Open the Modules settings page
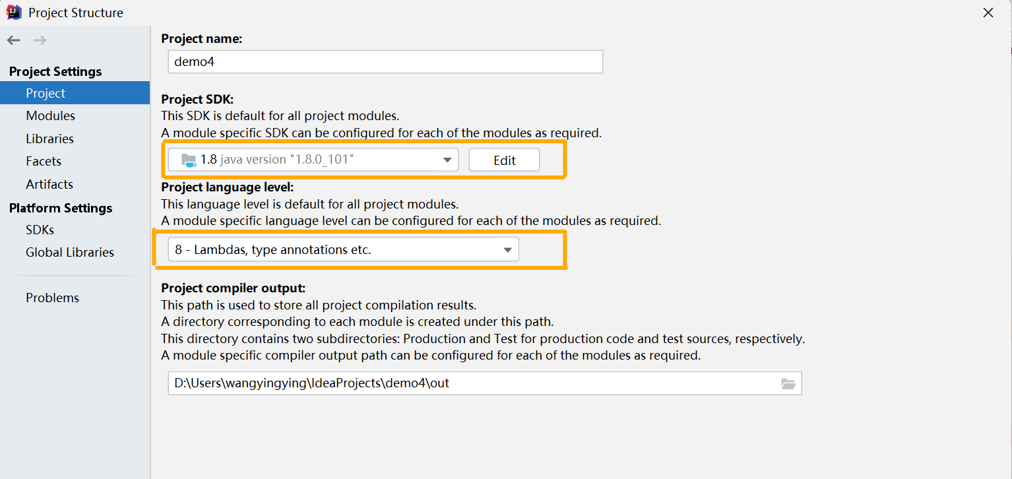The width and height of the screenshot is (1012, 479). (50, 115)
